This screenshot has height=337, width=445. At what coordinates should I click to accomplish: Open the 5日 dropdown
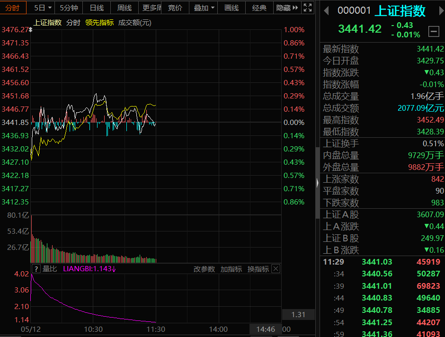tap(42, 8)
